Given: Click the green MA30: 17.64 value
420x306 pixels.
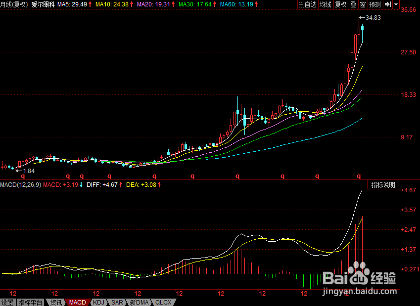Looking at the screenshot, I should point(195,4).
